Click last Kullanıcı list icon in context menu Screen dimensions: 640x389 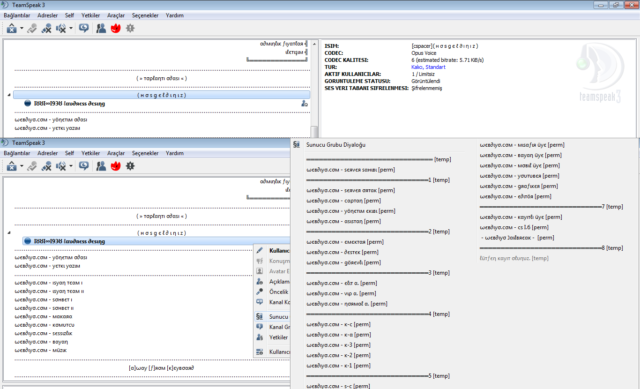pos(260,352)
